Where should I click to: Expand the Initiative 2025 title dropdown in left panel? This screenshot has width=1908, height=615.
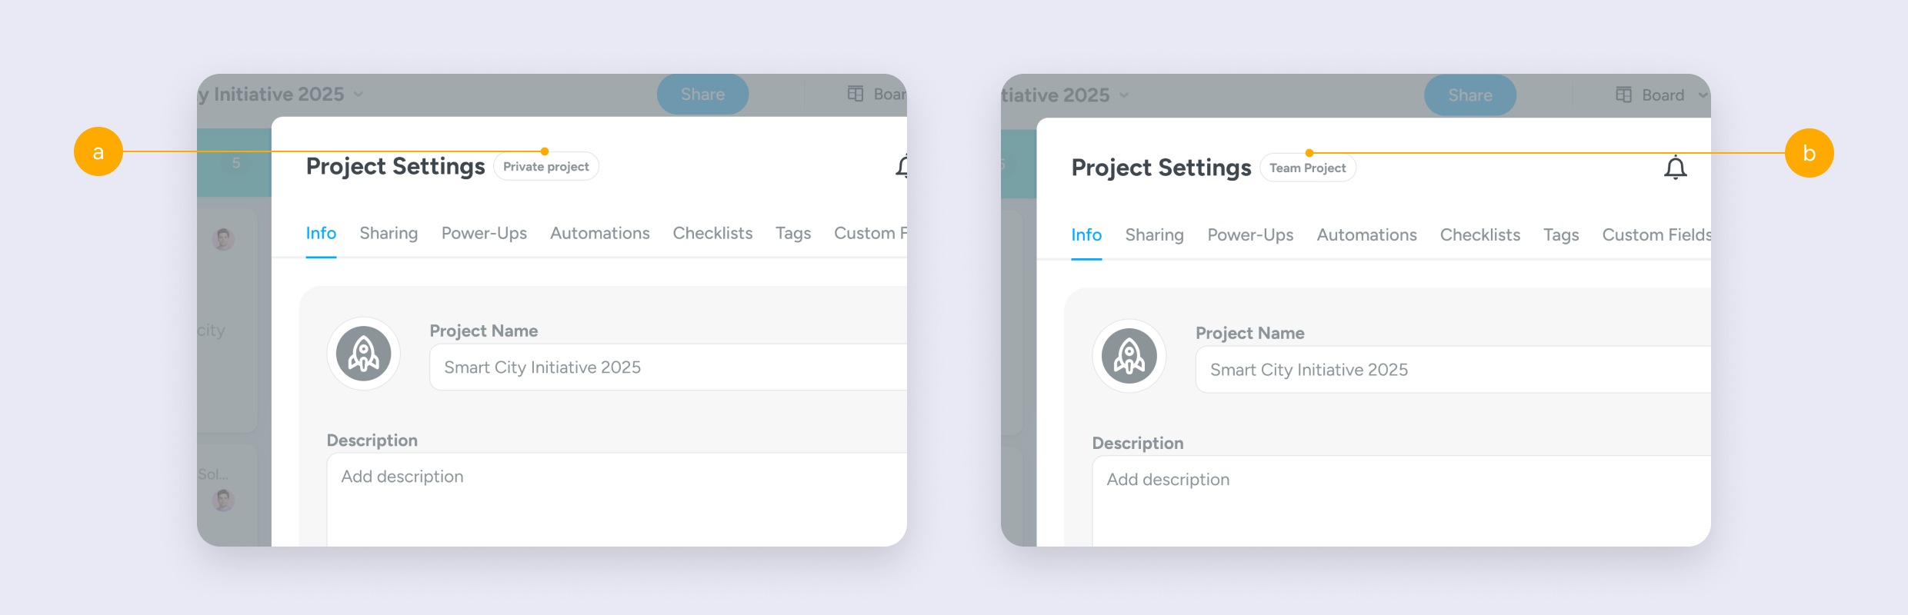click(359, 95)
